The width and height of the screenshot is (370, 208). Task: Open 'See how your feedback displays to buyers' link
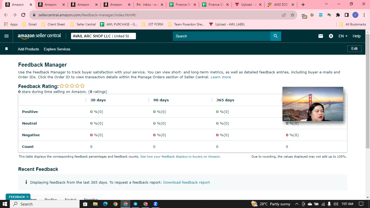(180, 157)
